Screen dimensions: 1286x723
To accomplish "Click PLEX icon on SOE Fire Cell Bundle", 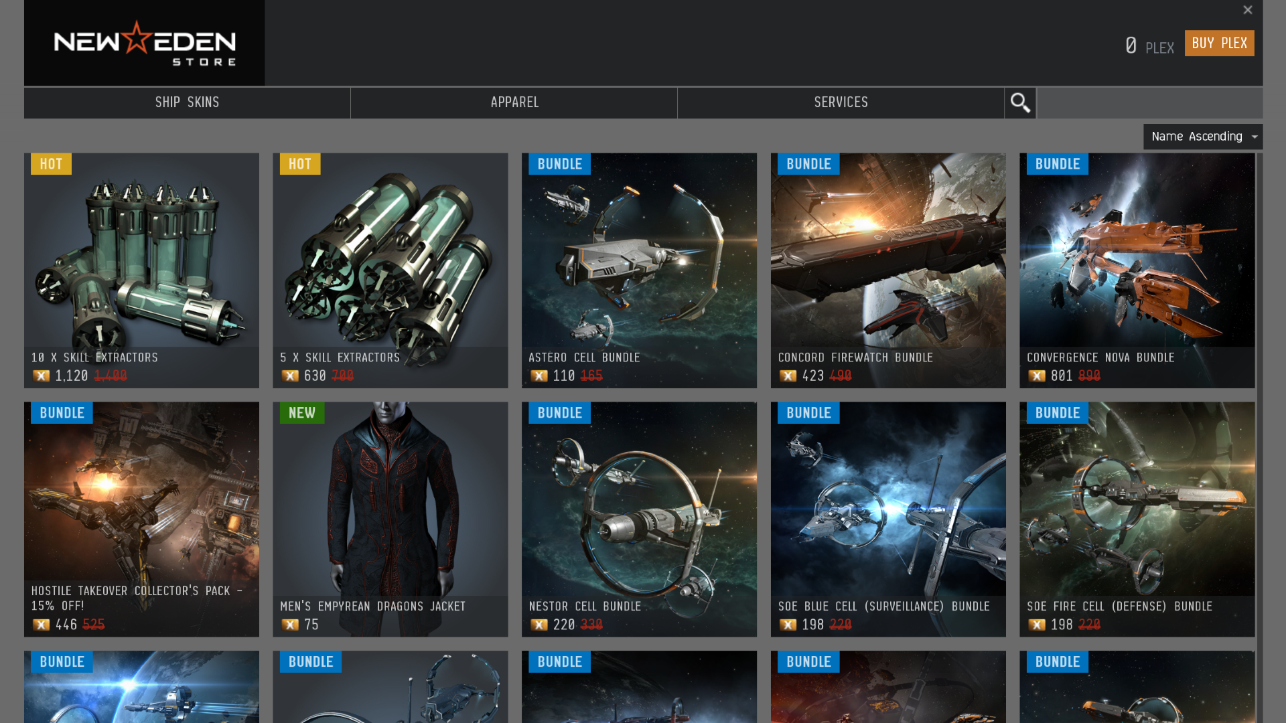I will [1037, 625].
